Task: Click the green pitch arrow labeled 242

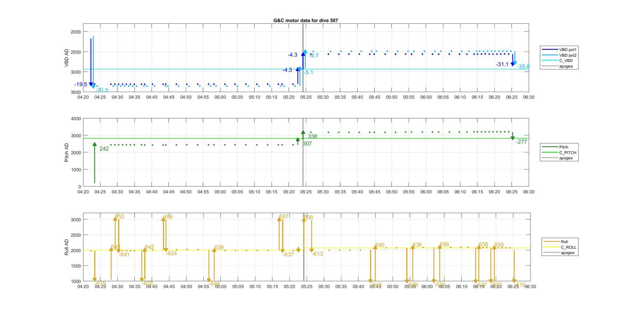Action: tap(94, 163)
